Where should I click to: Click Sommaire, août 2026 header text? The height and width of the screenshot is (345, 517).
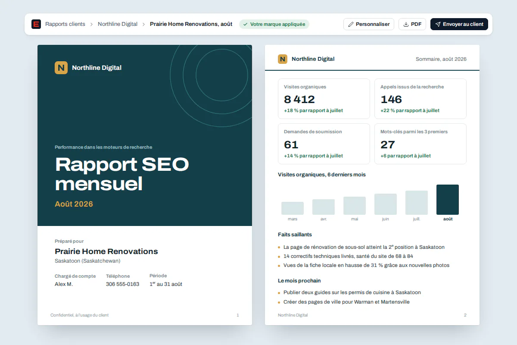tap(441, 59)
